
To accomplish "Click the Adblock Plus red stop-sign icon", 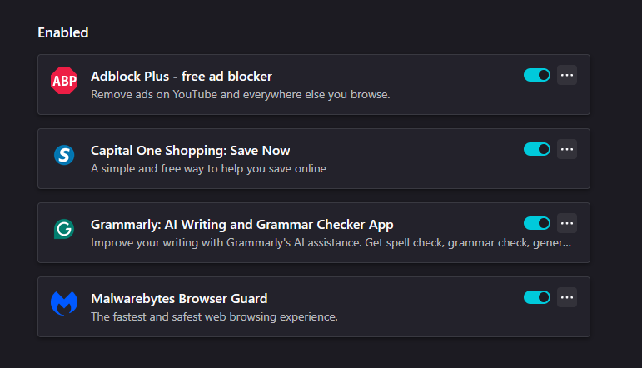I will tap(64, 81).
